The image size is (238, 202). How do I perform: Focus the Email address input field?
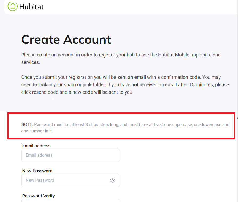[70, 155]
